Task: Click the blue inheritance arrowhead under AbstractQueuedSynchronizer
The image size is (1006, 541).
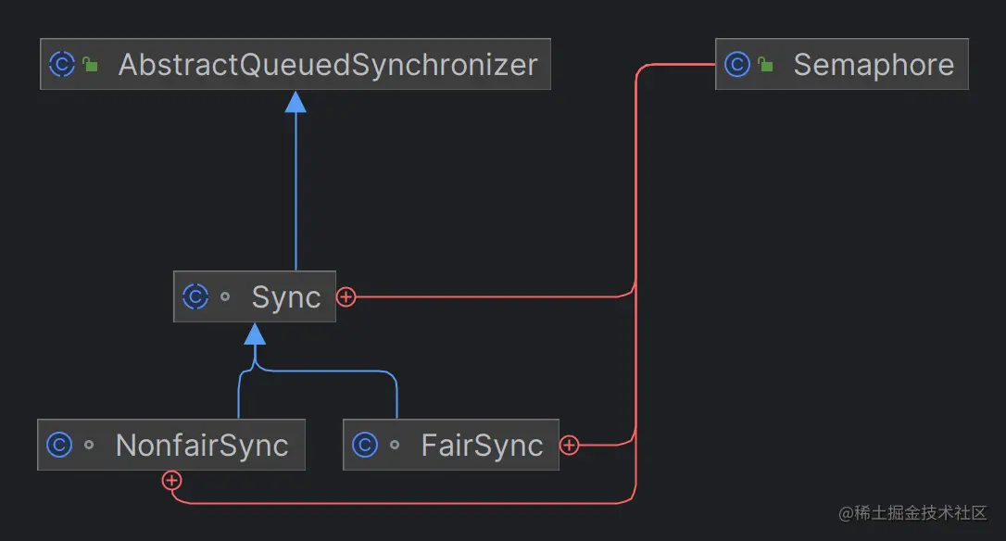Action: tap(296, 101)
